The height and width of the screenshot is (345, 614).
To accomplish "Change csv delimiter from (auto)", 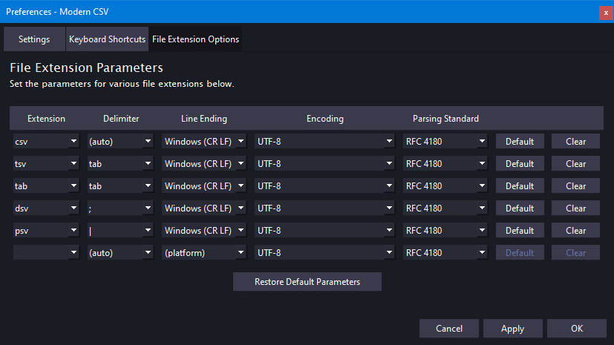I will pos(120,141).
